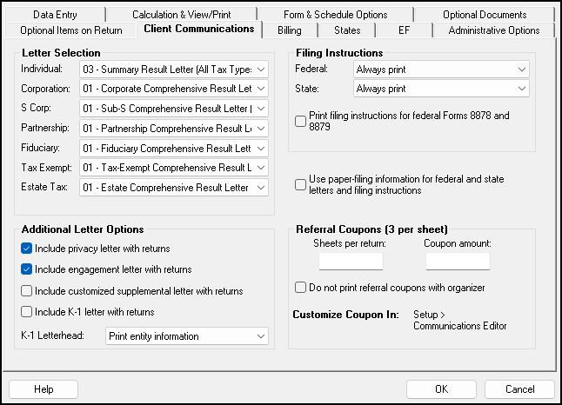Check Print filing instructions for Forms 8878 and 8879
Screen dimensions: 562x405
point(300,121)
